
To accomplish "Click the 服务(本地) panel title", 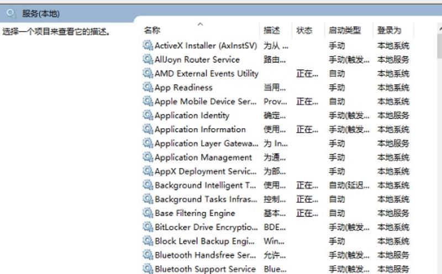I will coord(41,13).
